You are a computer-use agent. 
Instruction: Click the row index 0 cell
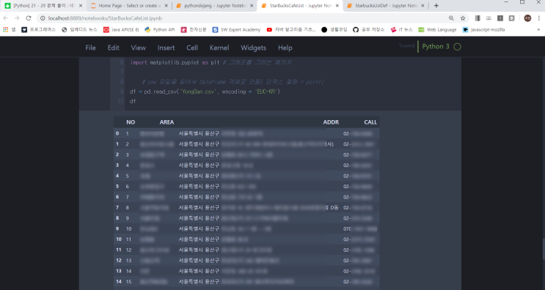(117, 133)
